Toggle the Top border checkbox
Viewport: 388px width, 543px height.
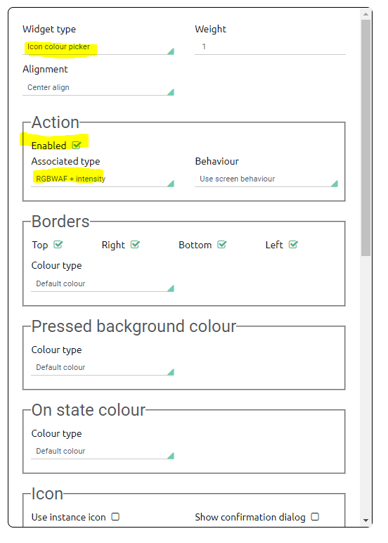[58, 245]
